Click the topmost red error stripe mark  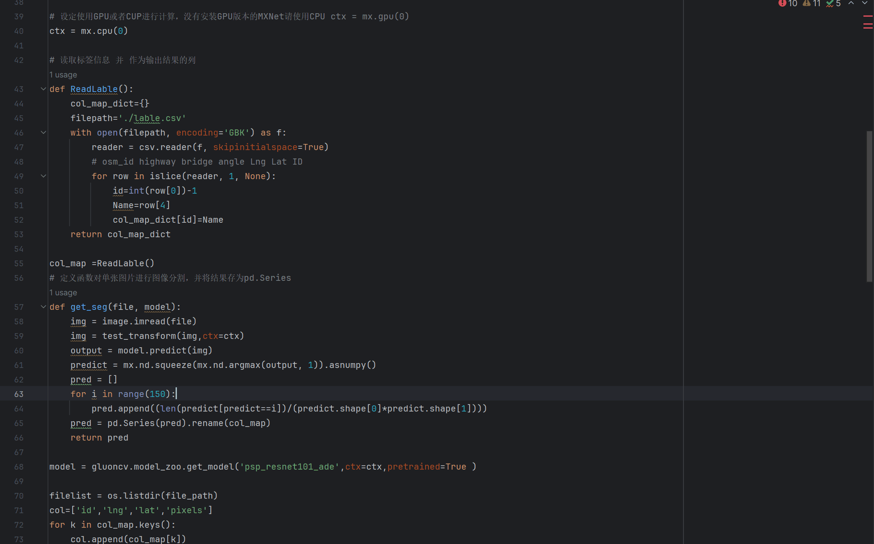coord(868,16)
